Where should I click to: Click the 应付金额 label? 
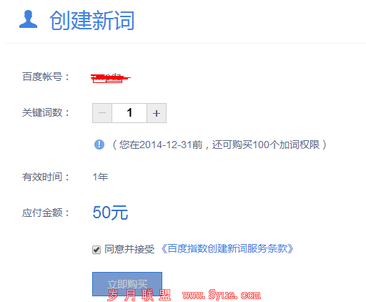click(x=46, y=213)
